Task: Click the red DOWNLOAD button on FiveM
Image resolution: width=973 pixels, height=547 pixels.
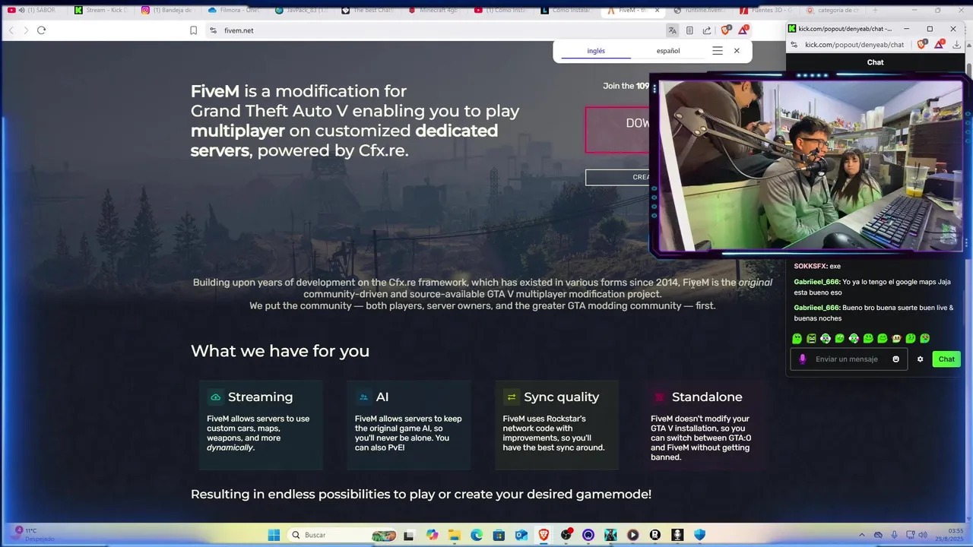Action: (x=617, y=129)
